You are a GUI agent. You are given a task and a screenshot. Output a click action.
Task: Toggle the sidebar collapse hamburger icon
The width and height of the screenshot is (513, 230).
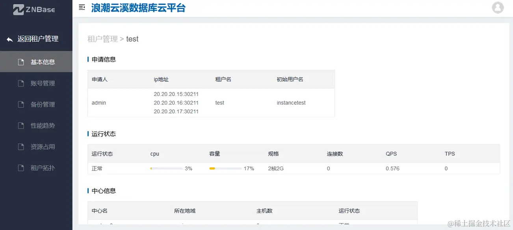pos(82,7)
